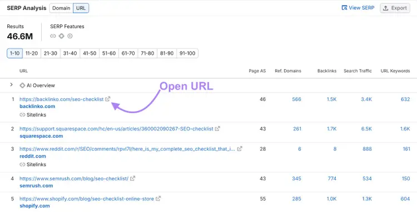Screen dimensions: 417x212
Task: Open https://backlinko.com/seo-checklist URL link
Action: coord(61,99)
